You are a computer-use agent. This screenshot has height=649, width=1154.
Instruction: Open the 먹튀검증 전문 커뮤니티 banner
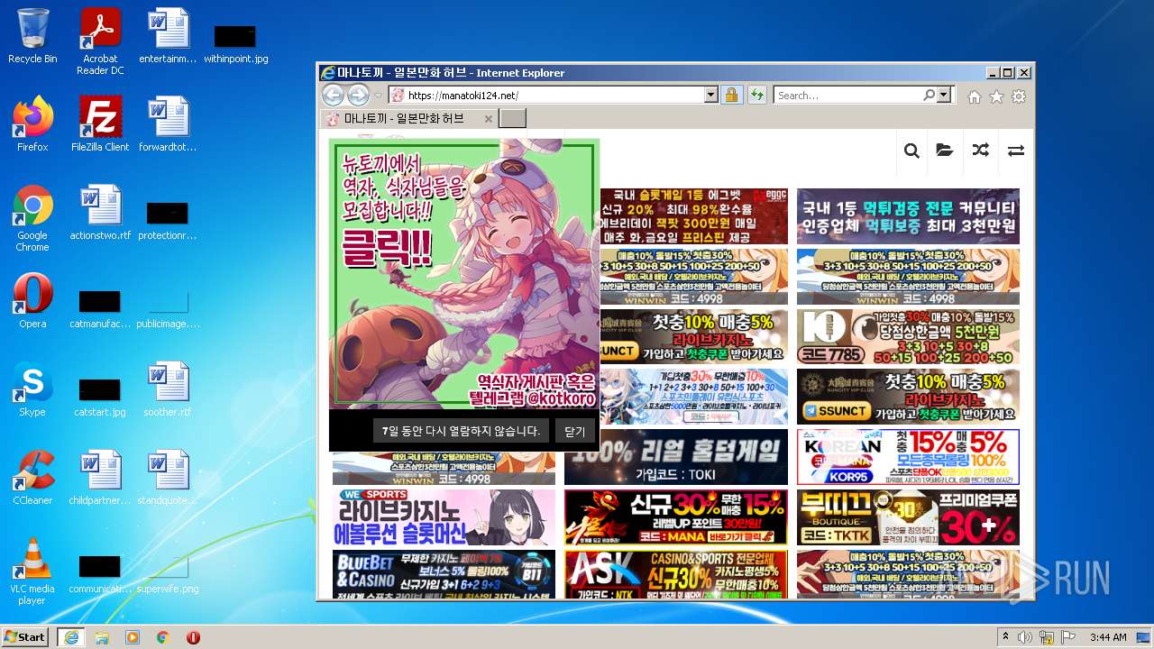pyautogui.click(x=908, y=216)
